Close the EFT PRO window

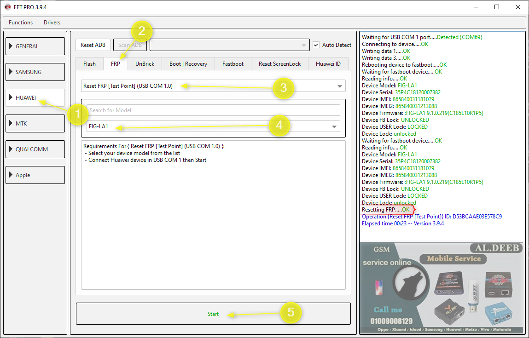518,7
